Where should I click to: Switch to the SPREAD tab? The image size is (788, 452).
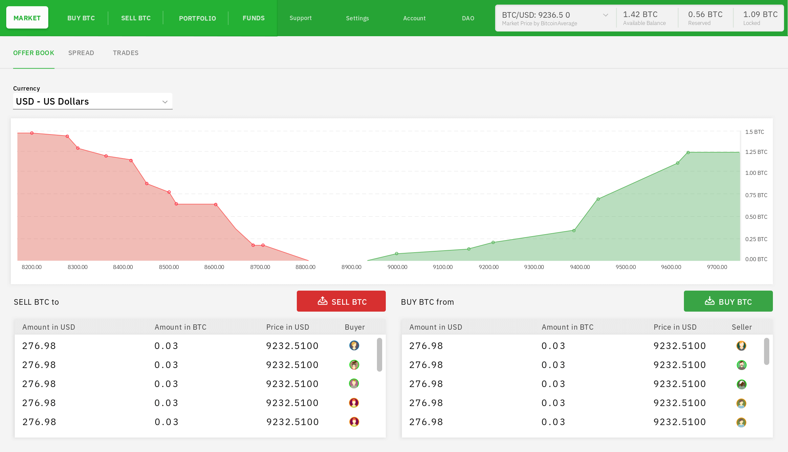[81, 53]
